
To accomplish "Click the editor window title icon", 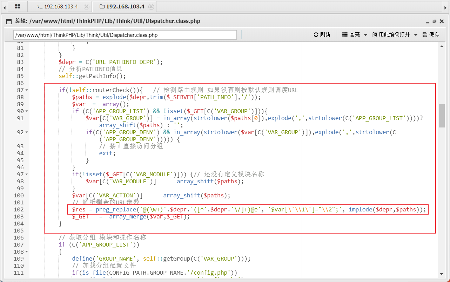I will [x=9, y=21].
